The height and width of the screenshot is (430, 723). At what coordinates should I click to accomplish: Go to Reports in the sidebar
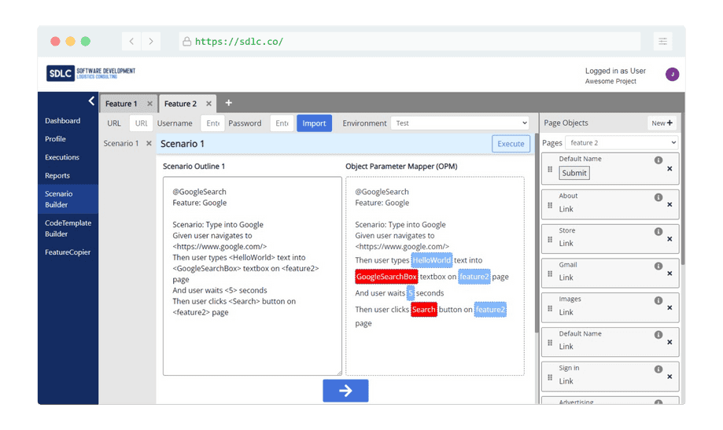[57, 175]
